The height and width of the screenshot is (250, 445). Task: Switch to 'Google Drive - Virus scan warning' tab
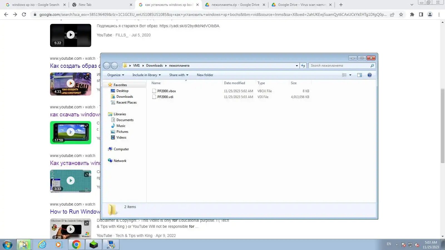point(301,5)
